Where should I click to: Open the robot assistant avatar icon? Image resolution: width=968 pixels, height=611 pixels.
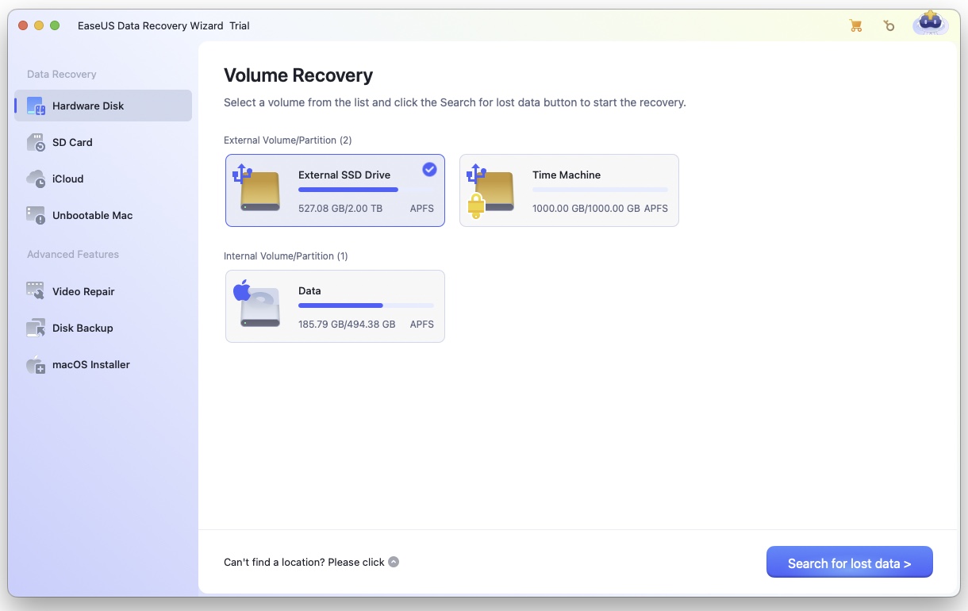click(x=929, y=24)
